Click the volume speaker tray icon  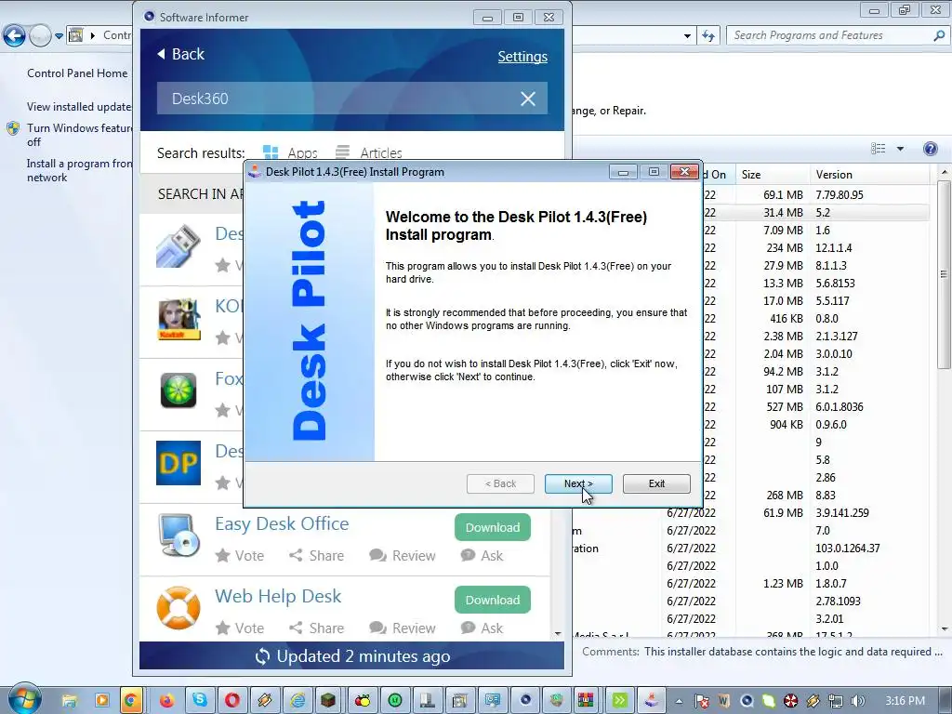[858, 701]
